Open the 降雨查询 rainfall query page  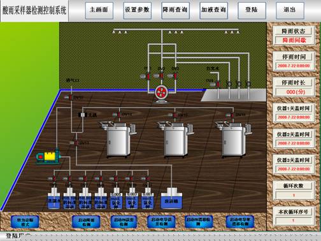tap(175, 10)
